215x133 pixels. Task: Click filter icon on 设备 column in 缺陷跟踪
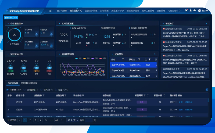click(x=123, y=59)
